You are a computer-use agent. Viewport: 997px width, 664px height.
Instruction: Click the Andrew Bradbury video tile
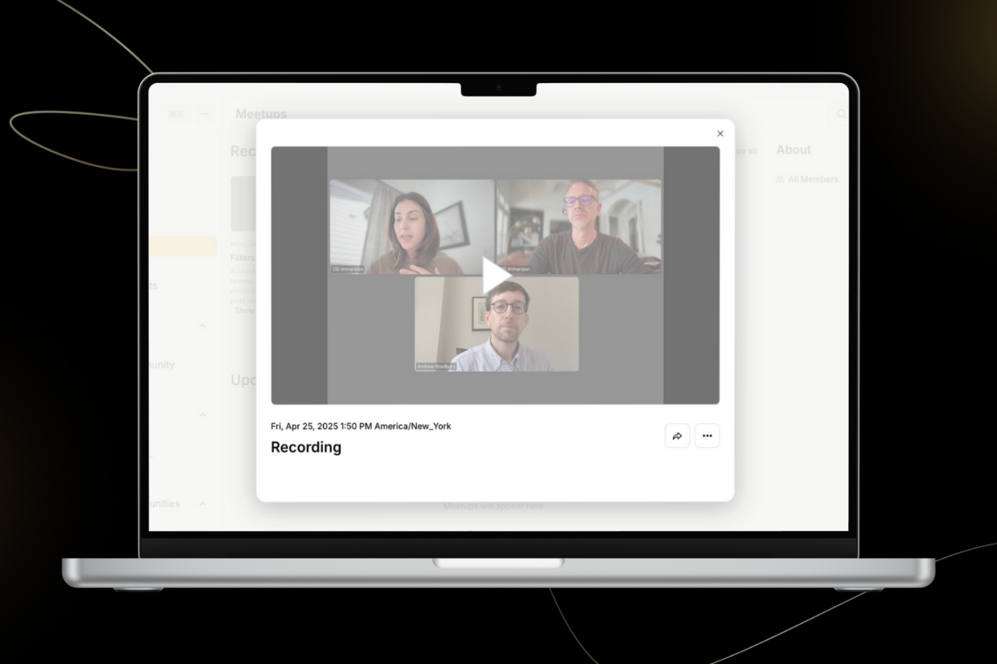click(x=497, y=324)
